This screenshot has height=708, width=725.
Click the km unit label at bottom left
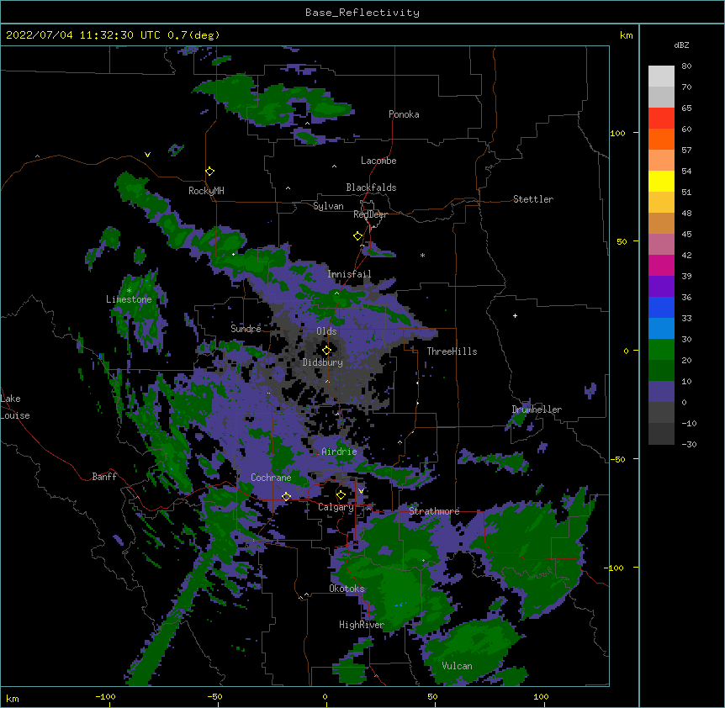click(13, 699)
